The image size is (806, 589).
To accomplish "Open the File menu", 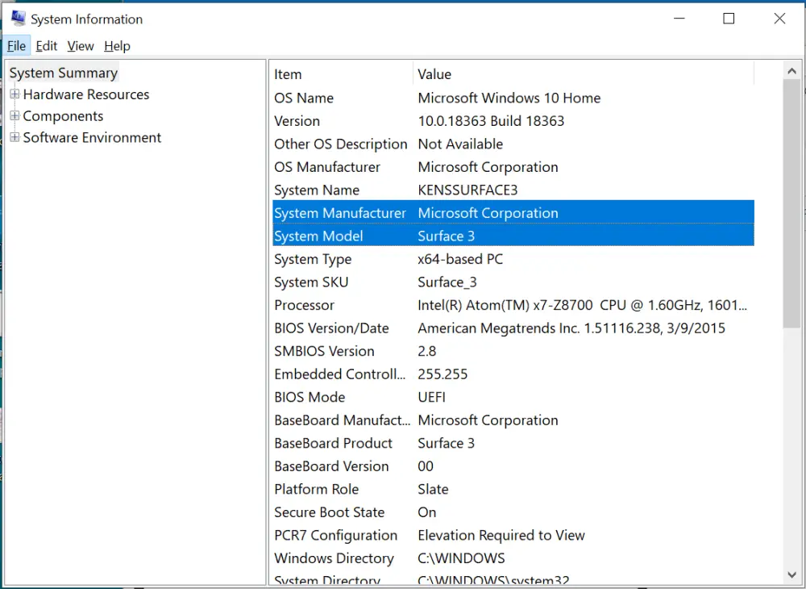I will (16, 46).
